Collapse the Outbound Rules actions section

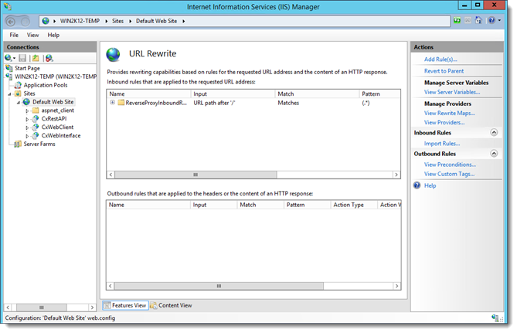(x=492, y=153)
